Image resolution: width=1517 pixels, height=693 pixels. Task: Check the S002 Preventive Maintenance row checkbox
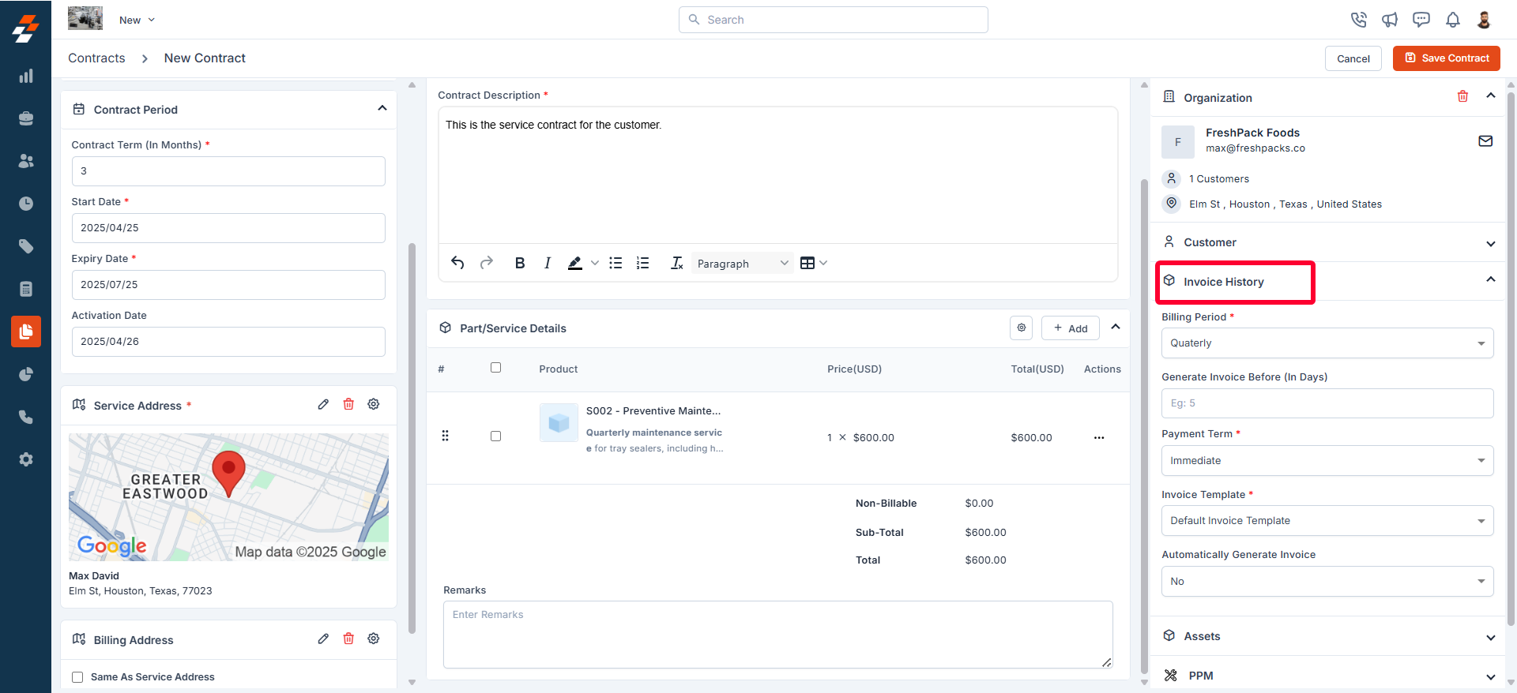click(x=495, y=436)
